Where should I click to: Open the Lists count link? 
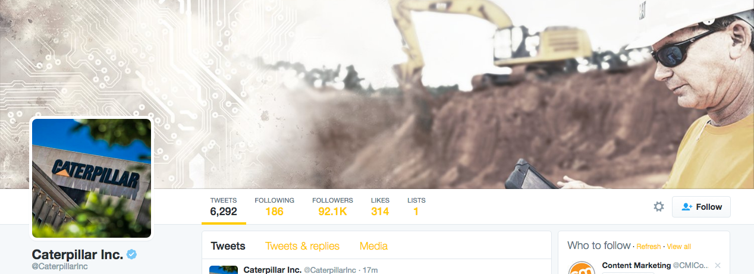click(x=416, y=206)
